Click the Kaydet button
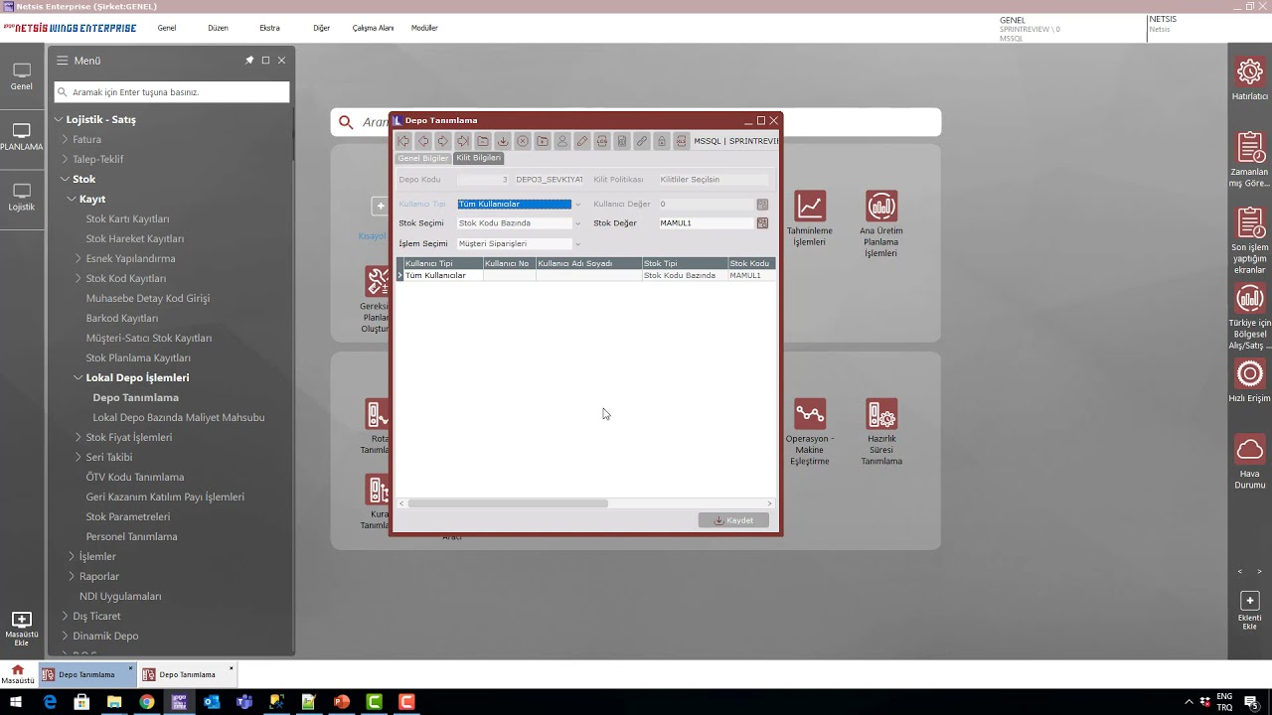This screenshot has height=715, width=1272. 733,520
